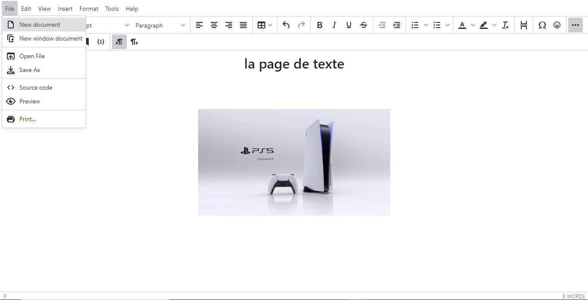Screen dimensions: 588x300
Task: Open the Tools menu
Action: [112, 9]
